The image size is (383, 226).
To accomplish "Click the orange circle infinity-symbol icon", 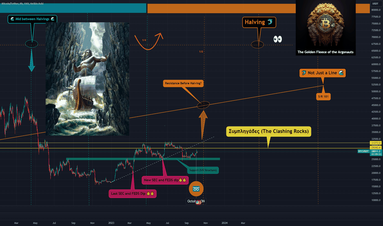I will coord(196,189).
